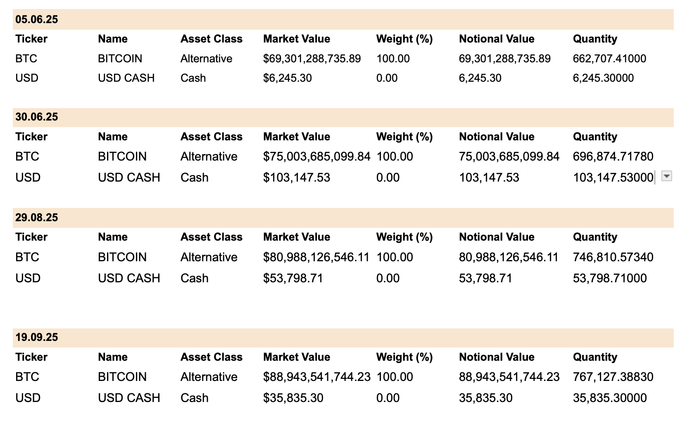Click the 35,835.30000 quantity cell
The width and height of the screenshot is (687, 428).
point(610,398)
